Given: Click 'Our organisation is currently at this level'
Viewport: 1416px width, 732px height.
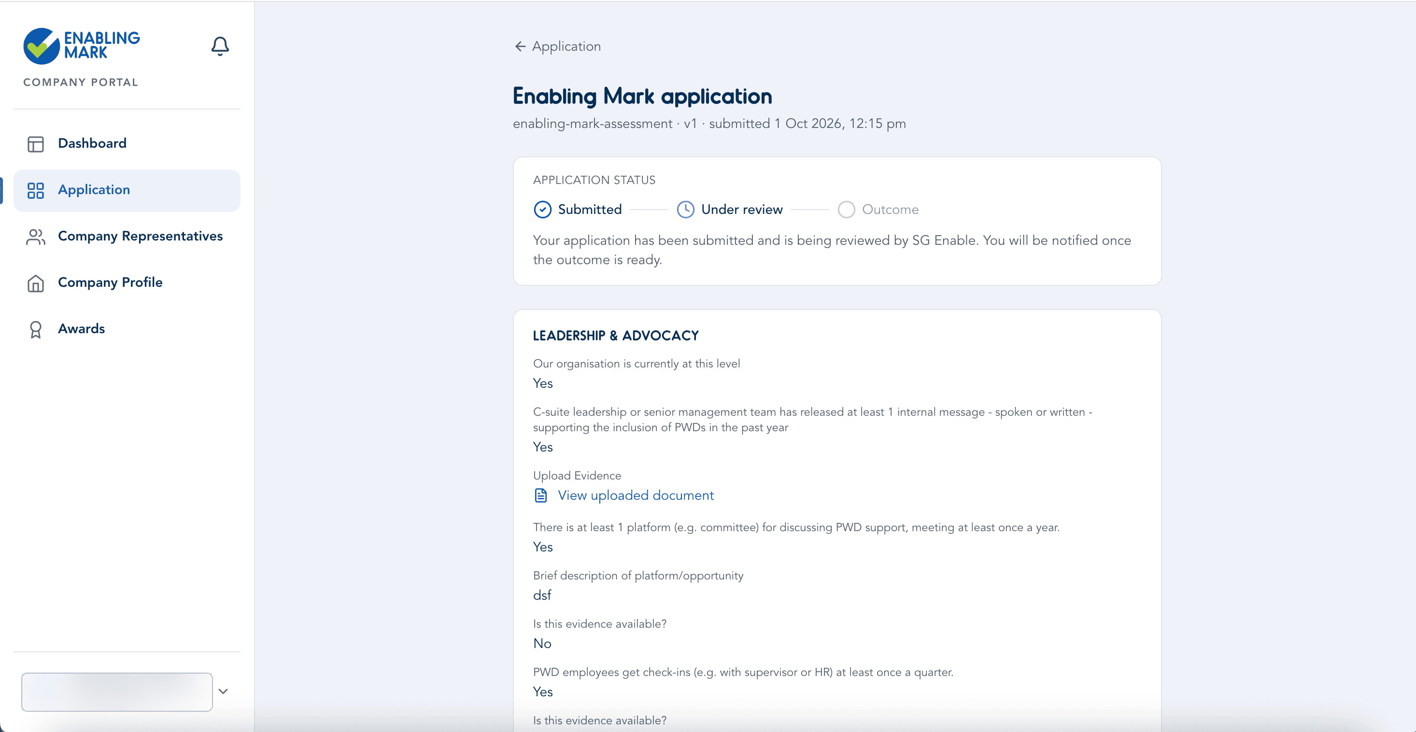Looking at the screenshot, I should (637, 364).
